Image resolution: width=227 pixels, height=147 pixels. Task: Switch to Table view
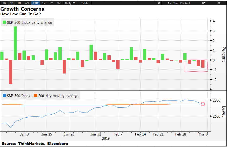[x=85, y=3]
